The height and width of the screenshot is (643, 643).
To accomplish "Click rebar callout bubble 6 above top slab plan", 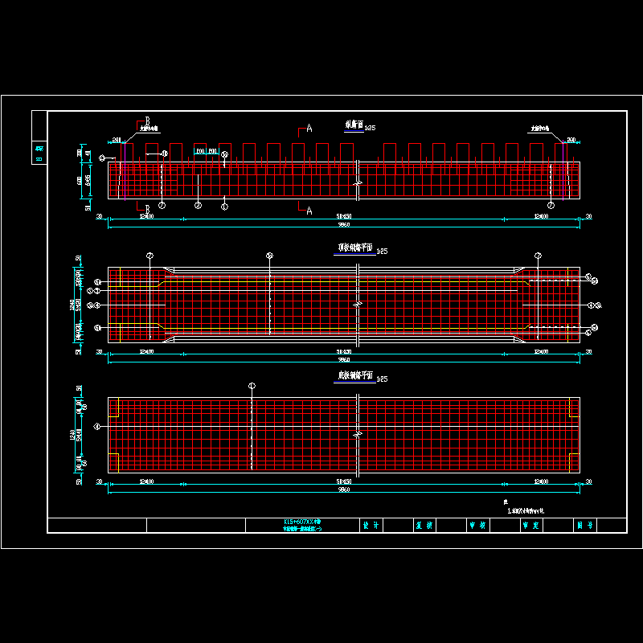I will [x=269, y=256].
